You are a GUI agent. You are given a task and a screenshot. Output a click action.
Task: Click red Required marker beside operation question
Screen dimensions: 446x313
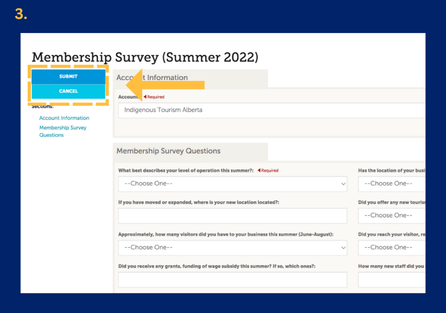pos(268,171)
